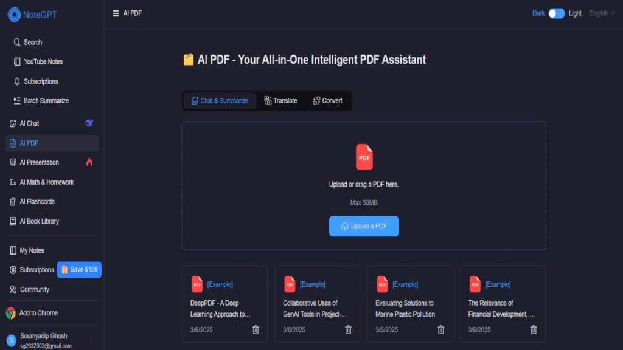The image size is (623, 350).
Task: Click the sticky note emoji in the page title
Action: pyautogui.click(x=189, y=60)
